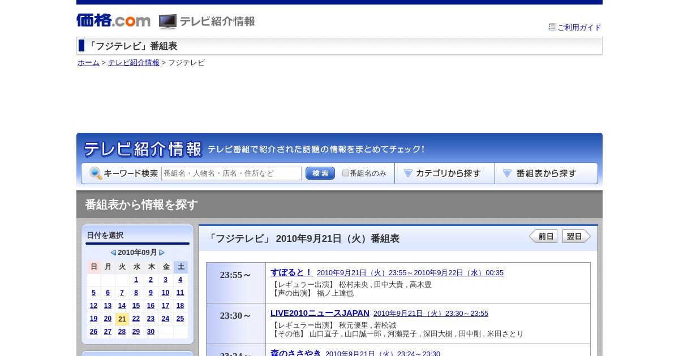This screenshot has height=356, width=679.
Task: Select September 19 in calendar
Action: pyautogui.click(x=94, y=319)
